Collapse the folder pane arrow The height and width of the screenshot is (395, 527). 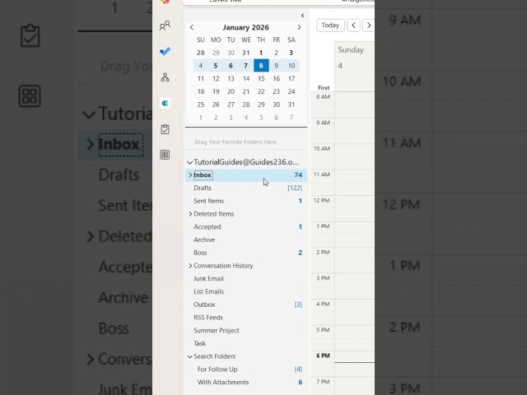(x=302, y=16)
